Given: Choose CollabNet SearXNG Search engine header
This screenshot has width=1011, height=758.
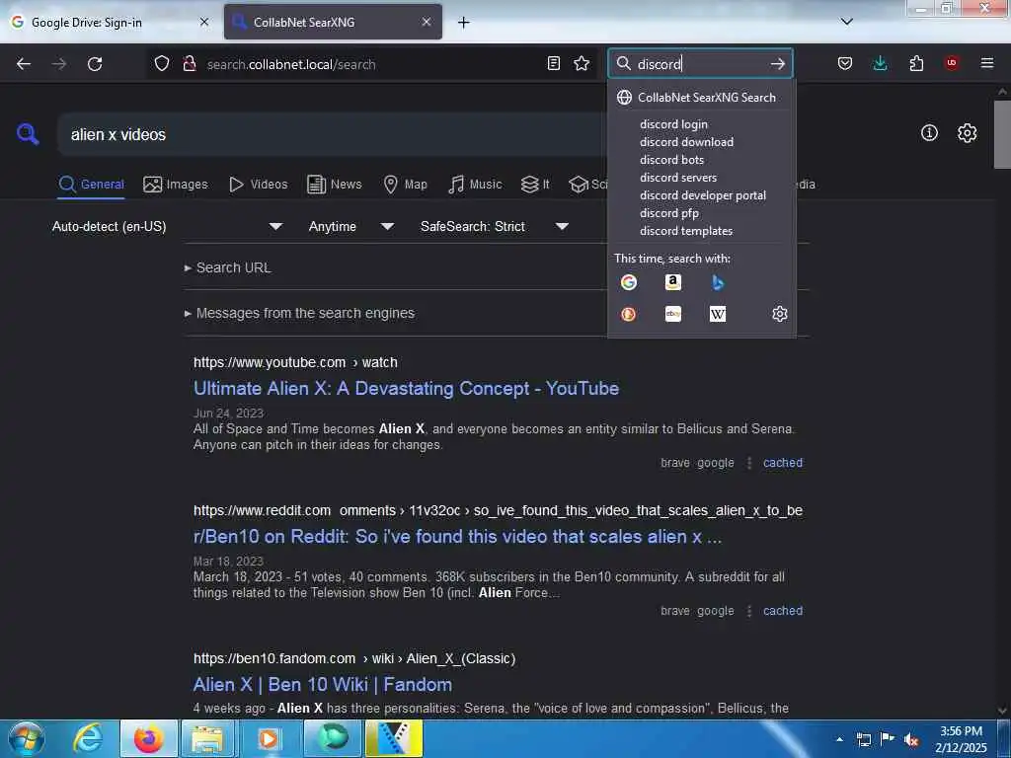Looking at the screenshot, I should 702,98.
